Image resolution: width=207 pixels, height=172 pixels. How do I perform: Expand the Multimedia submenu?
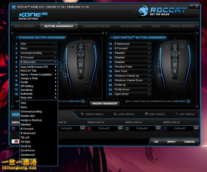(38, 94)
